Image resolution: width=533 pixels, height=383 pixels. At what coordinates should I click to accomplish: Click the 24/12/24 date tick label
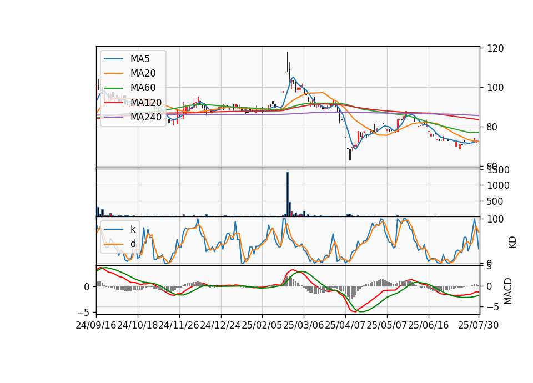pos(220,326)
